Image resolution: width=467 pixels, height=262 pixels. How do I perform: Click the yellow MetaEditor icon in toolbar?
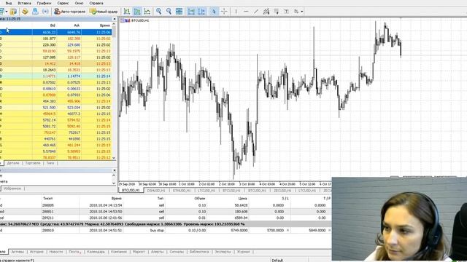pyautogui.click(x=25, y=12)
